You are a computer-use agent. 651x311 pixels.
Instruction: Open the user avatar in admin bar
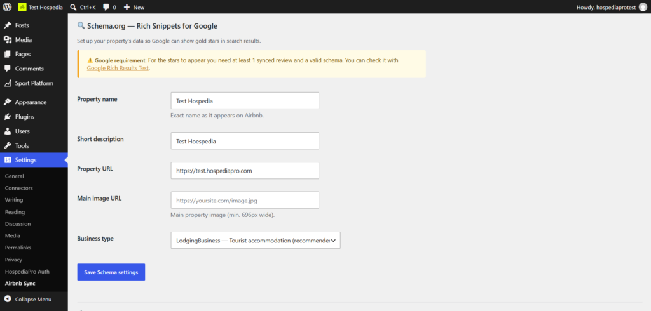click(643, 7)
